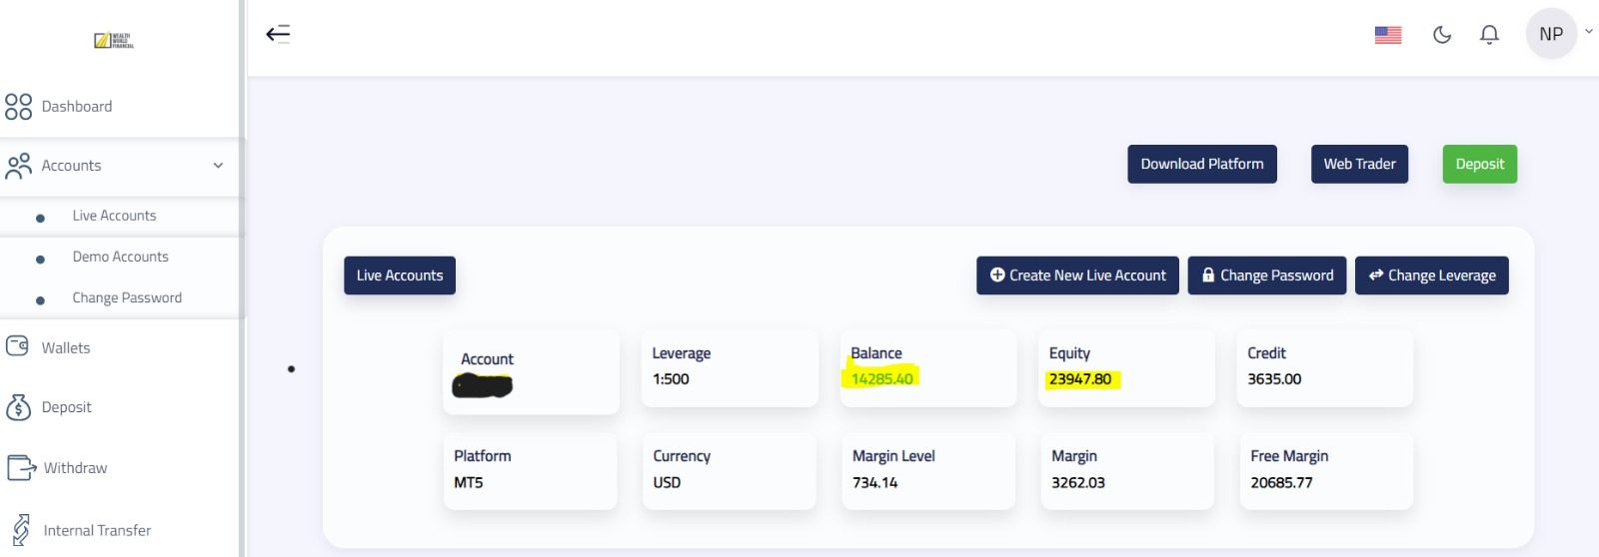Select Live Accounts submenu item

(114, 216)
